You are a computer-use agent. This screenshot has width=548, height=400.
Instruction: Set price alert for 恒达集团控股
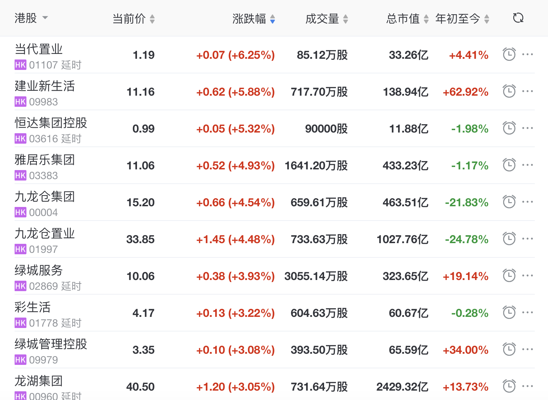(x=509, y=128)
